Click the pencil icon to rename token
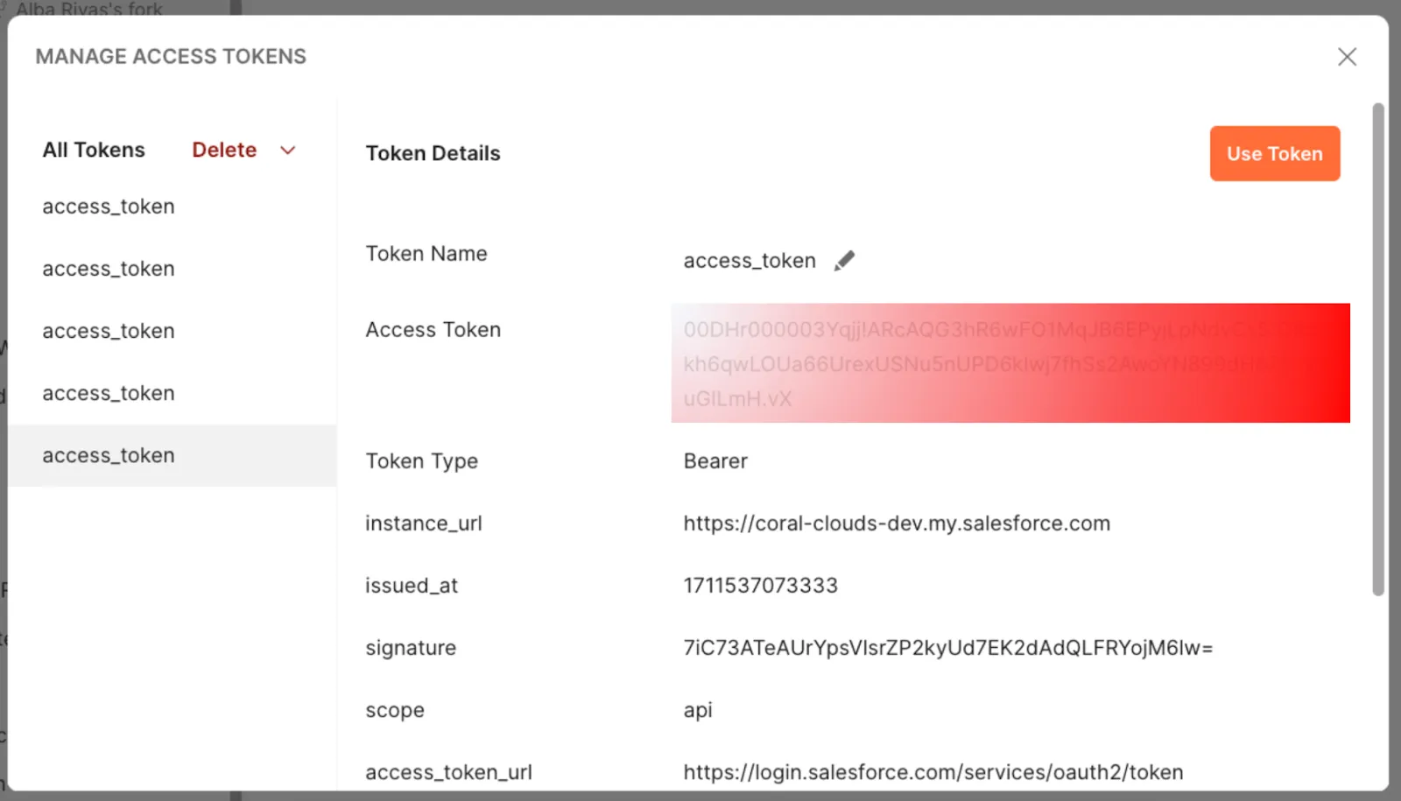Viewport: 1401px width, 801px height. [844, 261]
